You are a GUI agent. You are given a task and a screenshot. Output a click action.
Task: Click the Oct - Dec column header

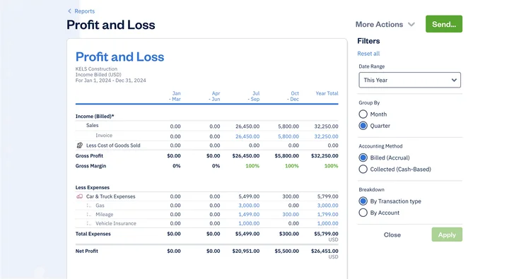tap(293, 96)
